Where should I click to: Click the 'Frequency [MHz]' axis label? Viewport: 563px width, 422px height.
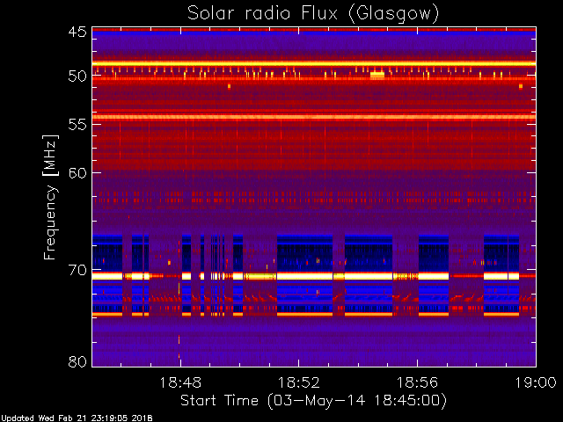(50, 197)
